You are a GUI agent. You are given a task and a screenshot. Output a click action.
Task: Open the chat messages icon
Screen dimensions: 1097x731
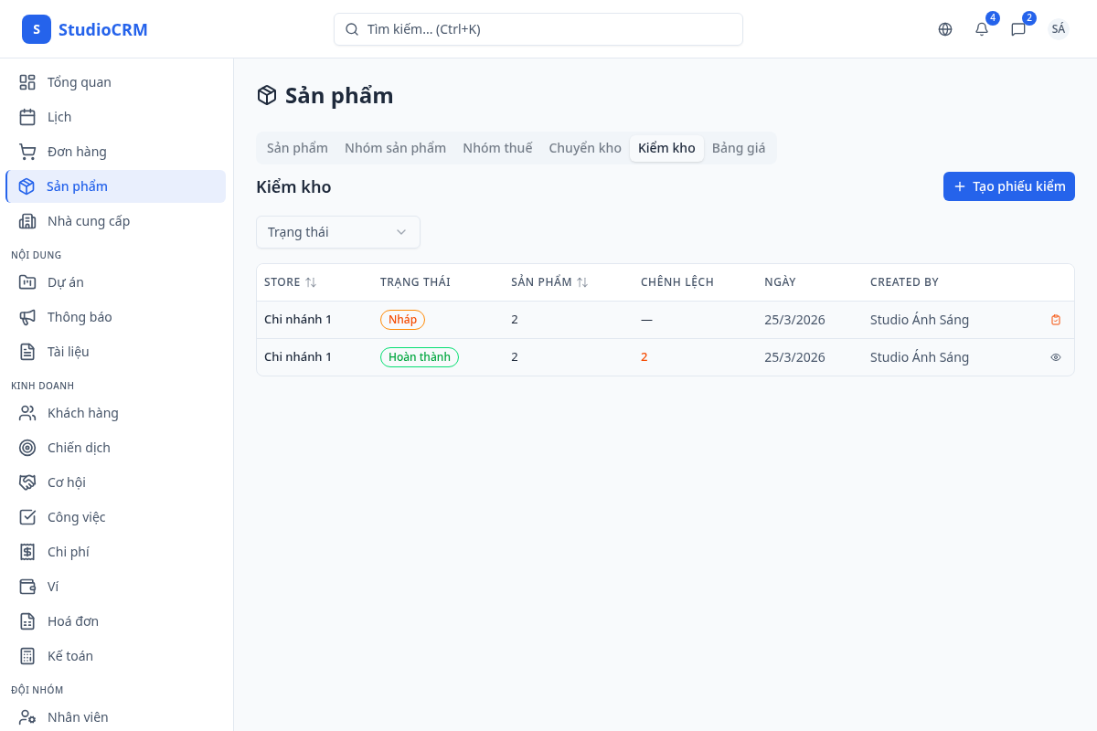pyautogui.click(x=1018, y=29)
